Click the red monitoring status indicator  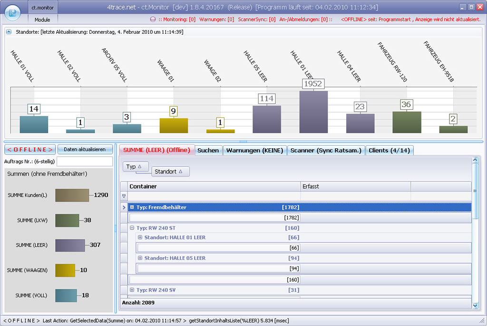point(153,19)
